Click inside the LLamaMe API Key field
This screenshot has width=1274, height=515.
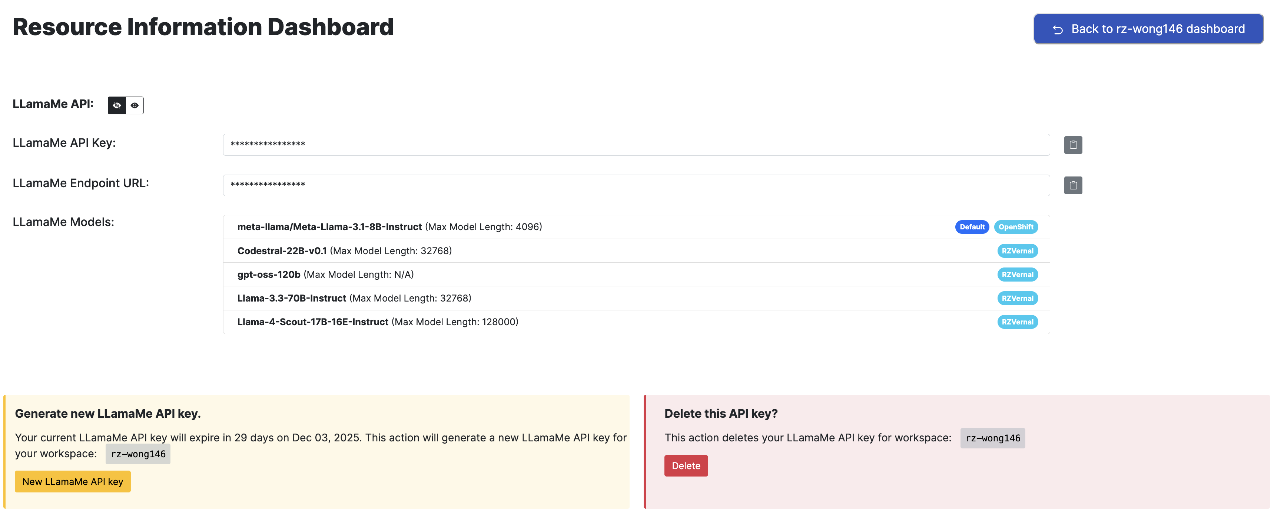point(636,145)
